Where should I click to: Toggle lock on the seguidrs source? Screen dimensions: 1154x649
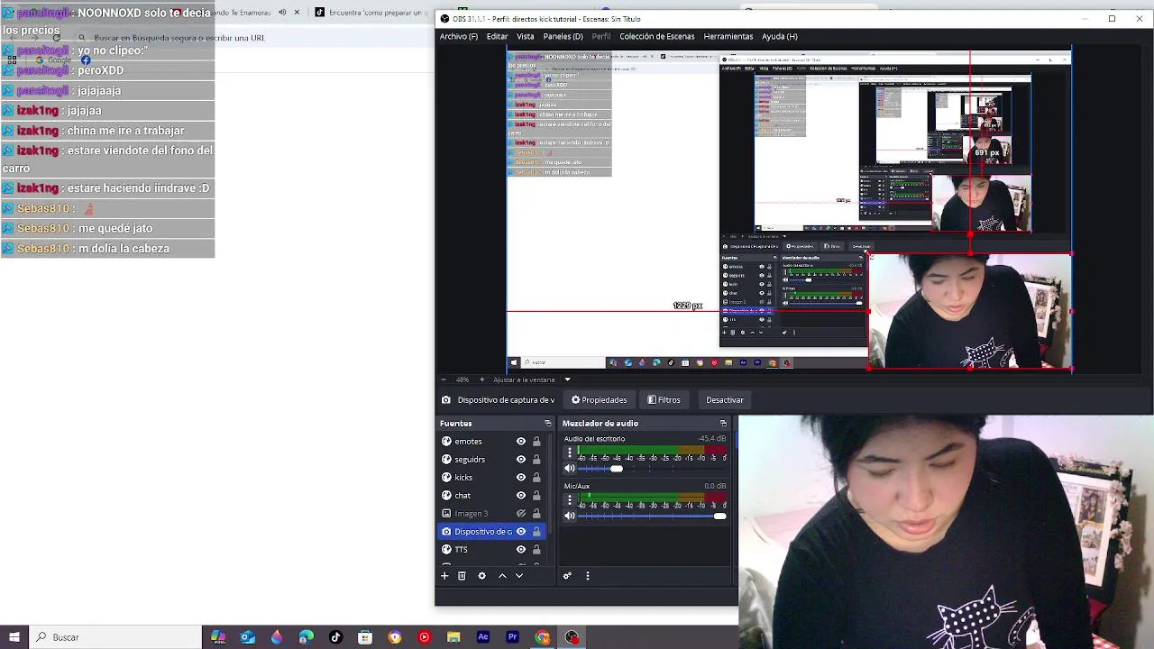[536, 460]
